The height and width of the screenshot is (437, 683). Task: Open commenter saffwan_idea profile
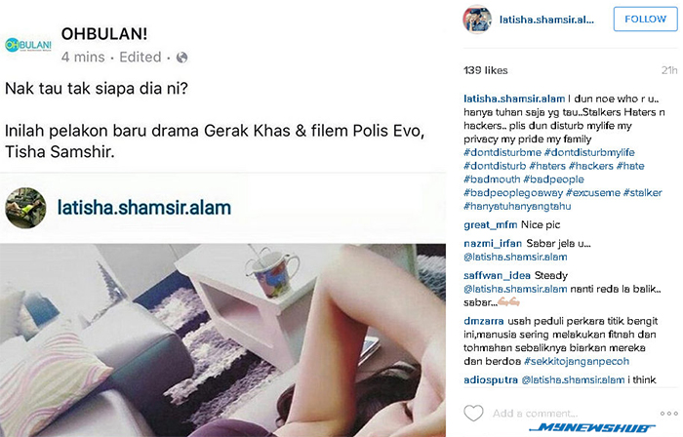(497, 275)
